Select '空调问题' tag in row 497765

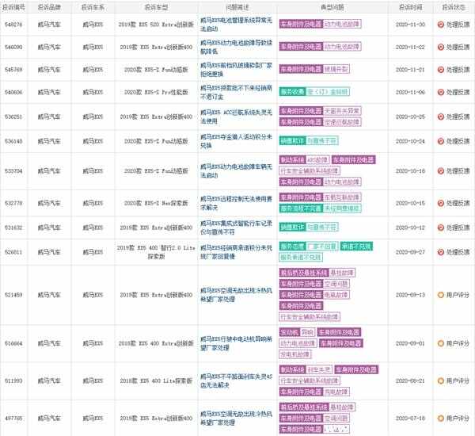[336, 418]
